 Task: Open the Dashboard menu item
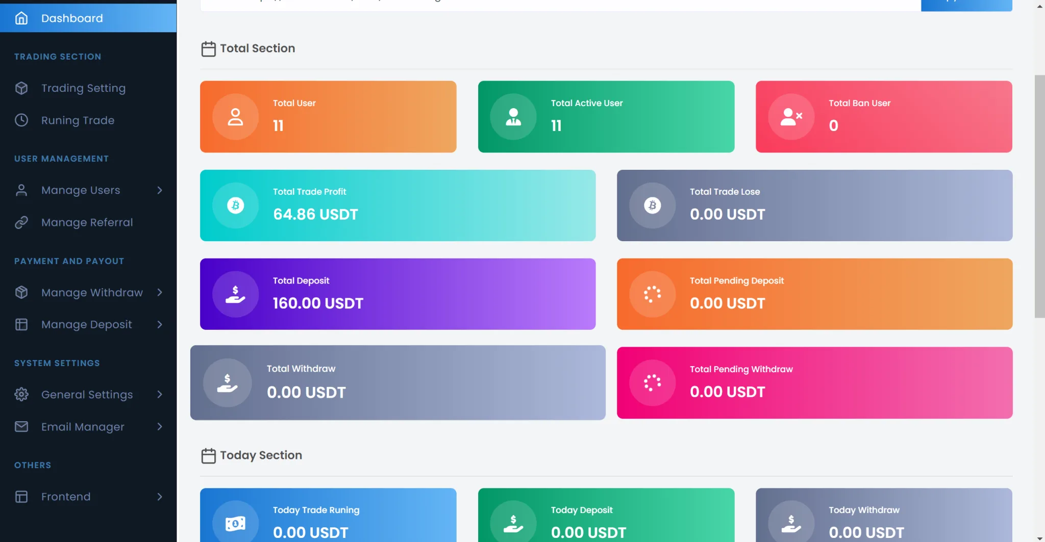(72, 18)
